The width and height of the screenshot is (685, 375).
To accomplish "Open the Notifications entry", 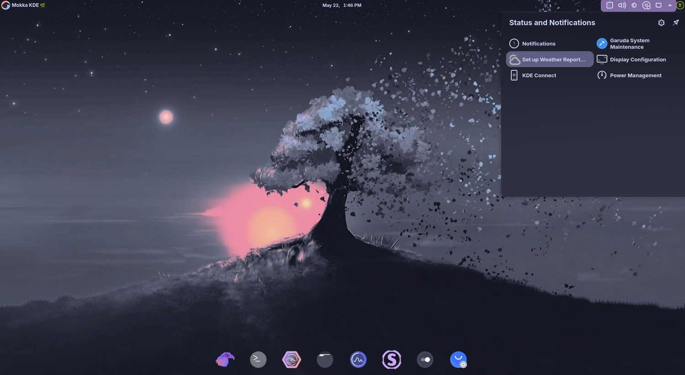I will [550, 44].
